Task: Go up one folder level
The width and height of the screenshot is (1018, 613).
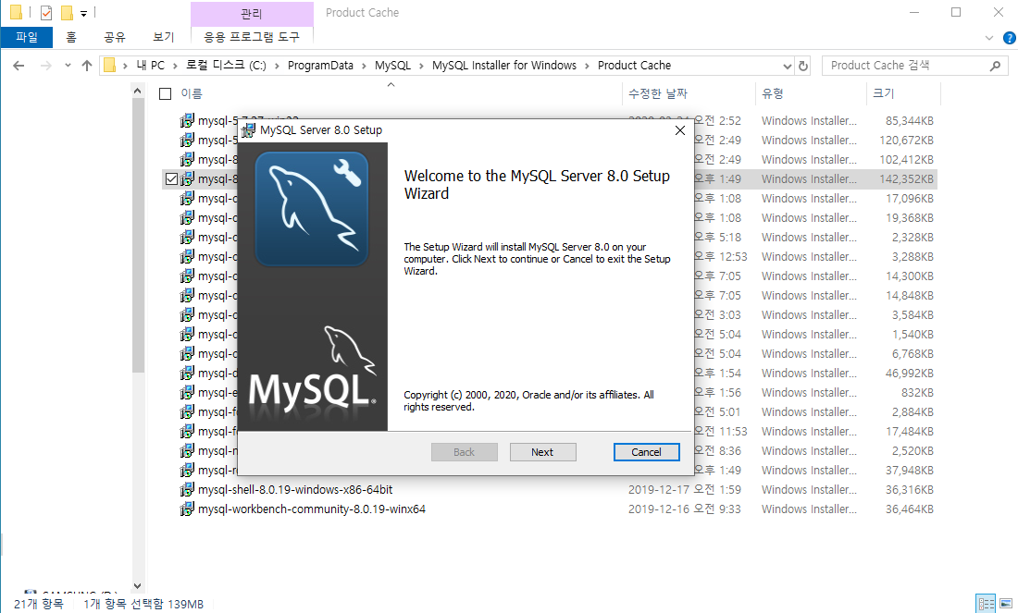Action: [86, 66]
